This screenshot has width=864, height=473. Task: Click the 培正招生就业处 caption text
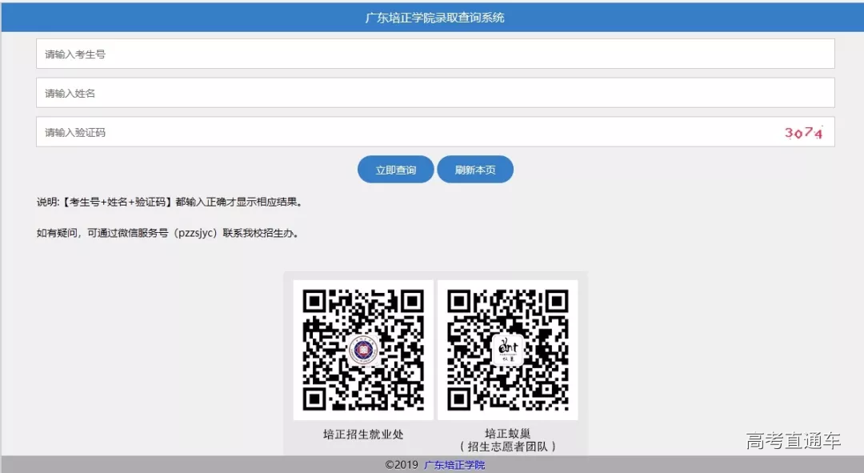point(363,435)
